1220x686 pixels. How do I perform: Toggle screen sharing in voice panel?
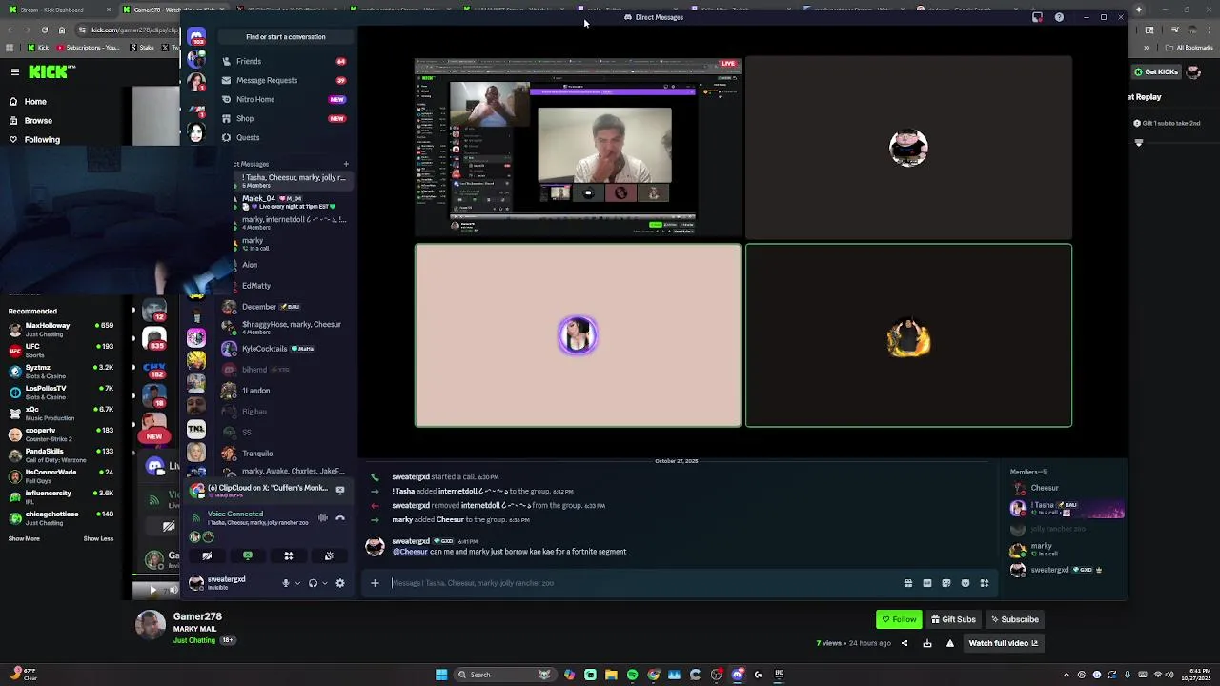pos(248,555)
